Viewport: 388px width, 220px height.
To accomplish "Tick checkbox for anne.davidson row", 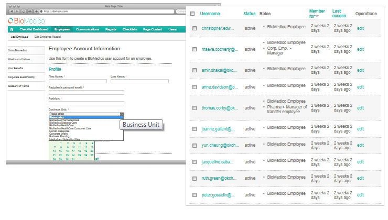I will [x=195, y=87].
